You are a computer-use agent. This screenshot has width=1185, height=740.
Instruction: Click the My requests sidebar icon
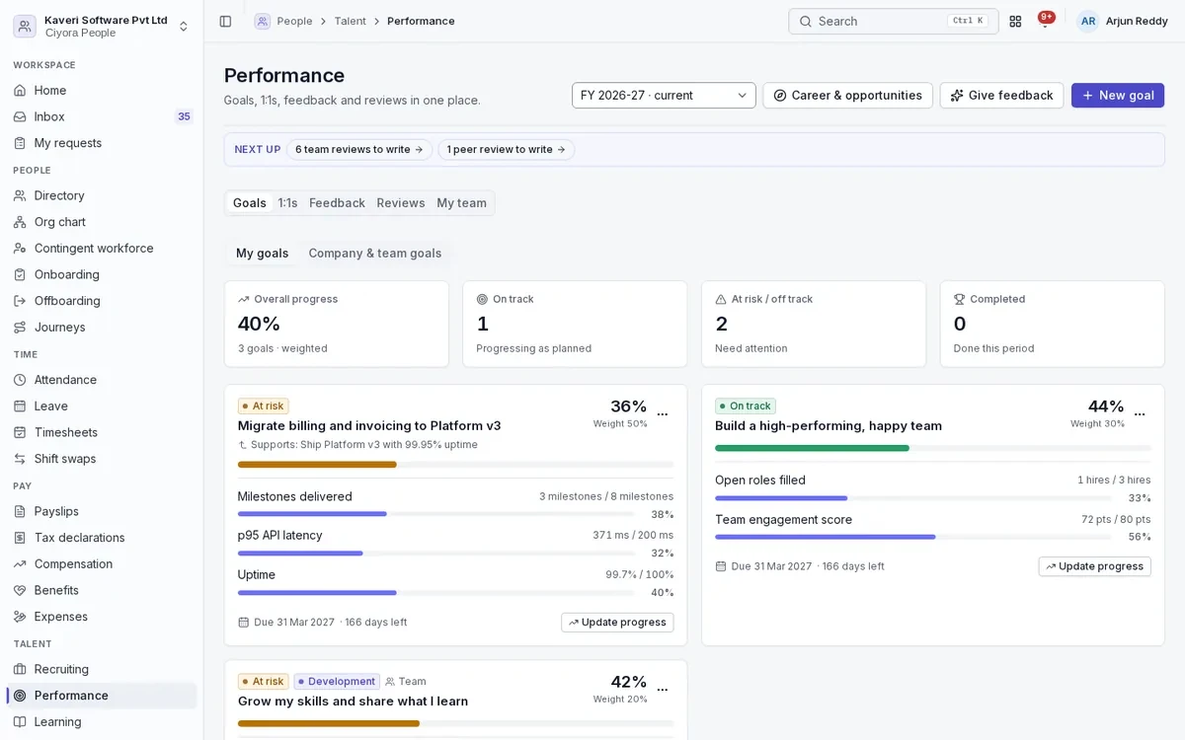point(20,143)
